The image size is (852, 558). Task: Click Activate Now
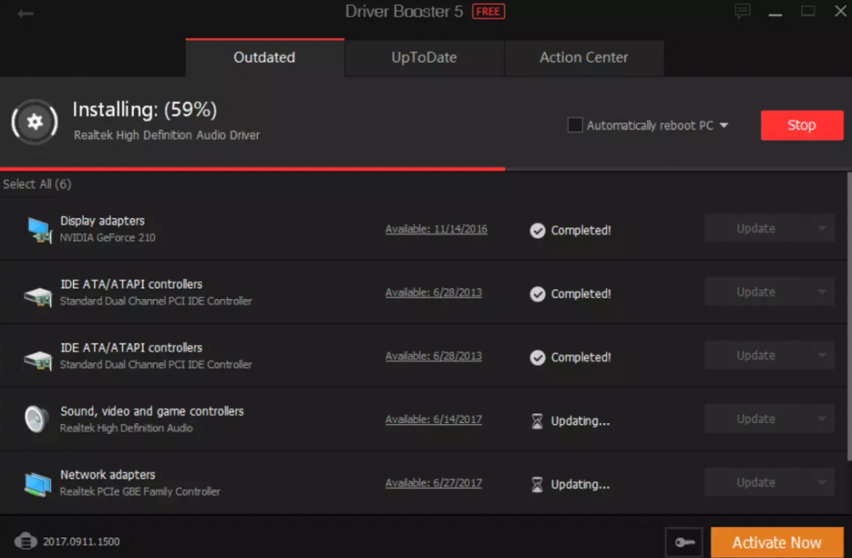(776, 541)
